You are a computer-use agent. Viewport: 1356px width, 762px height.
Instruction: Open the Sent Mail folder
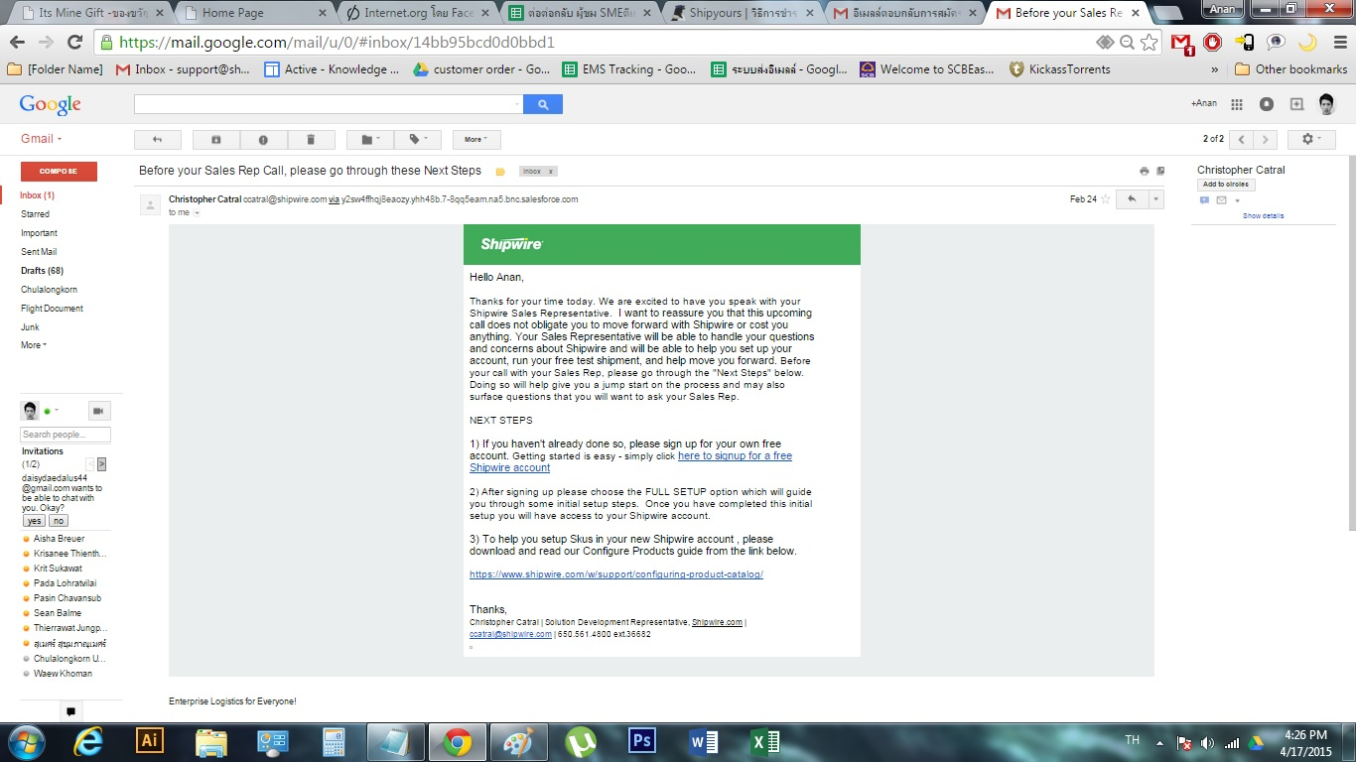point(39,252)
